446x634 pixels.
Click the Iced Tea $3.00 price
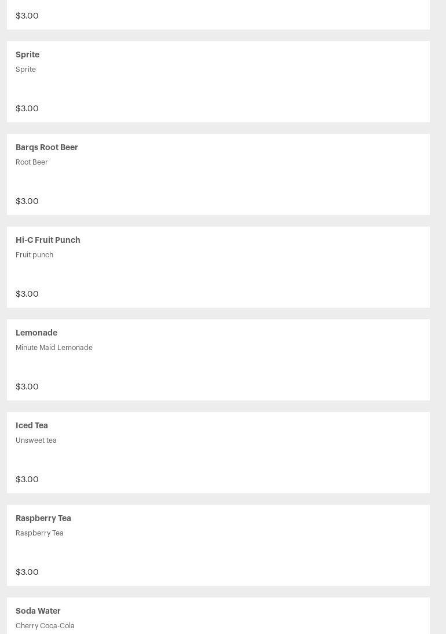[27, 479]
